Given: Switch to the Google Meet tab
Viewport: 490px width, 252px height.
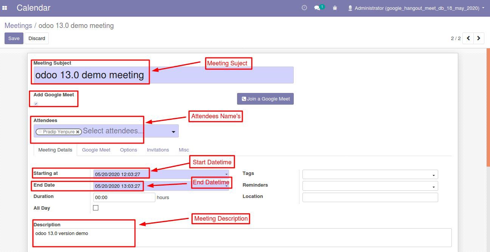Looking at the screenshot, I should (96, 150).
